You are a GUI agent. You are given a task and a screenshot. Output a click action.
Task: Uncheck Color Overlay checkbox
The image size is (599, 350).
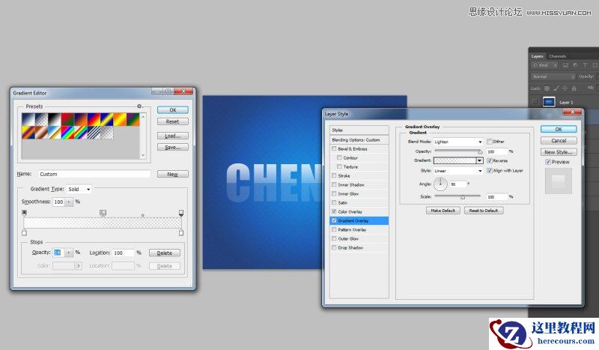tap(334, 211)
